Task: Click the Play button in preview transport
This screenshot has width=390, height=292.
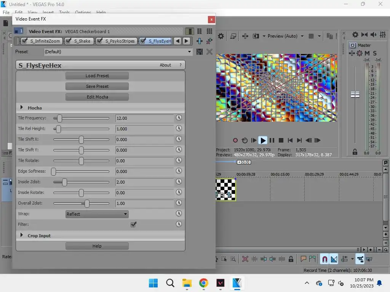Action: pos(263,140)
